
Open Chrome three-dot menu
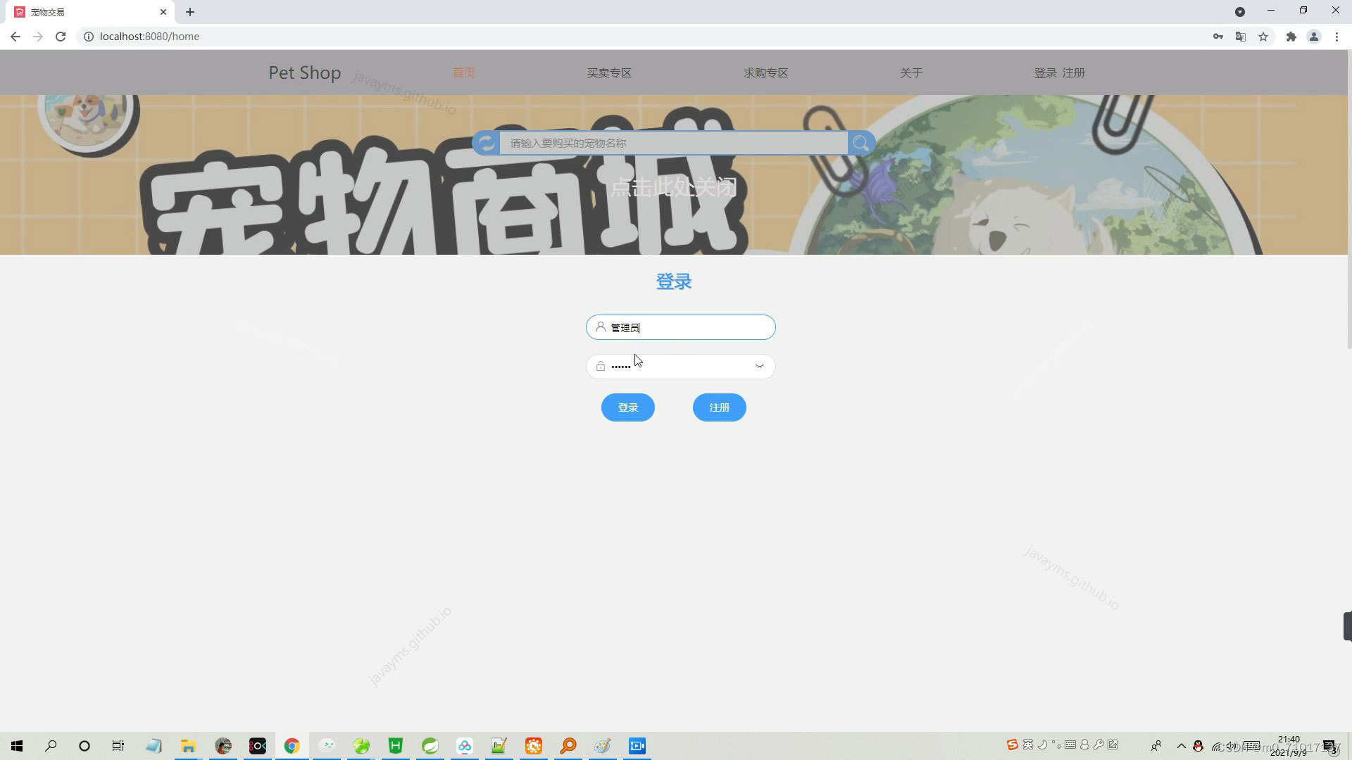coord(1337,37)
